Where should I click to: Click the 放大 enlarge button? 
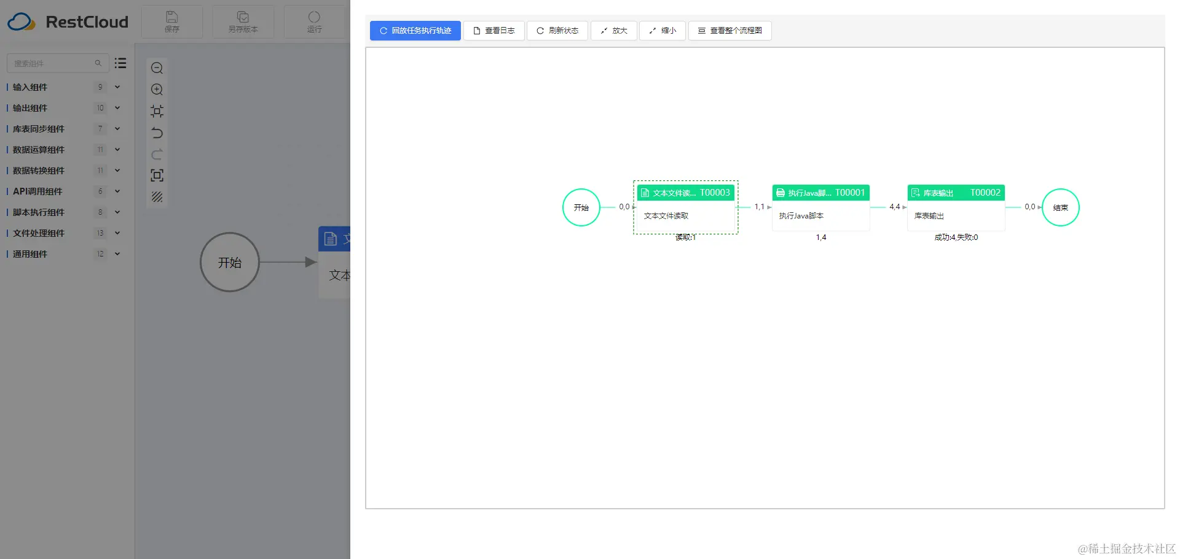click(614, 31)
